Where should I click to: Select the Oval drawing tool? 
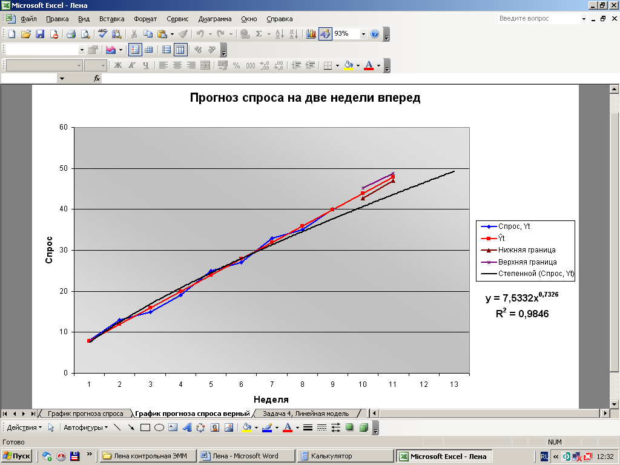click(159, 427)
